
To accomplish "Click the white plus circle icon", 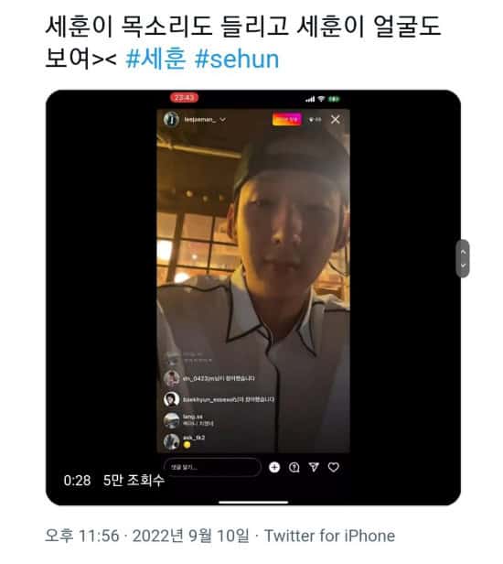I will [x=274, y=467].
